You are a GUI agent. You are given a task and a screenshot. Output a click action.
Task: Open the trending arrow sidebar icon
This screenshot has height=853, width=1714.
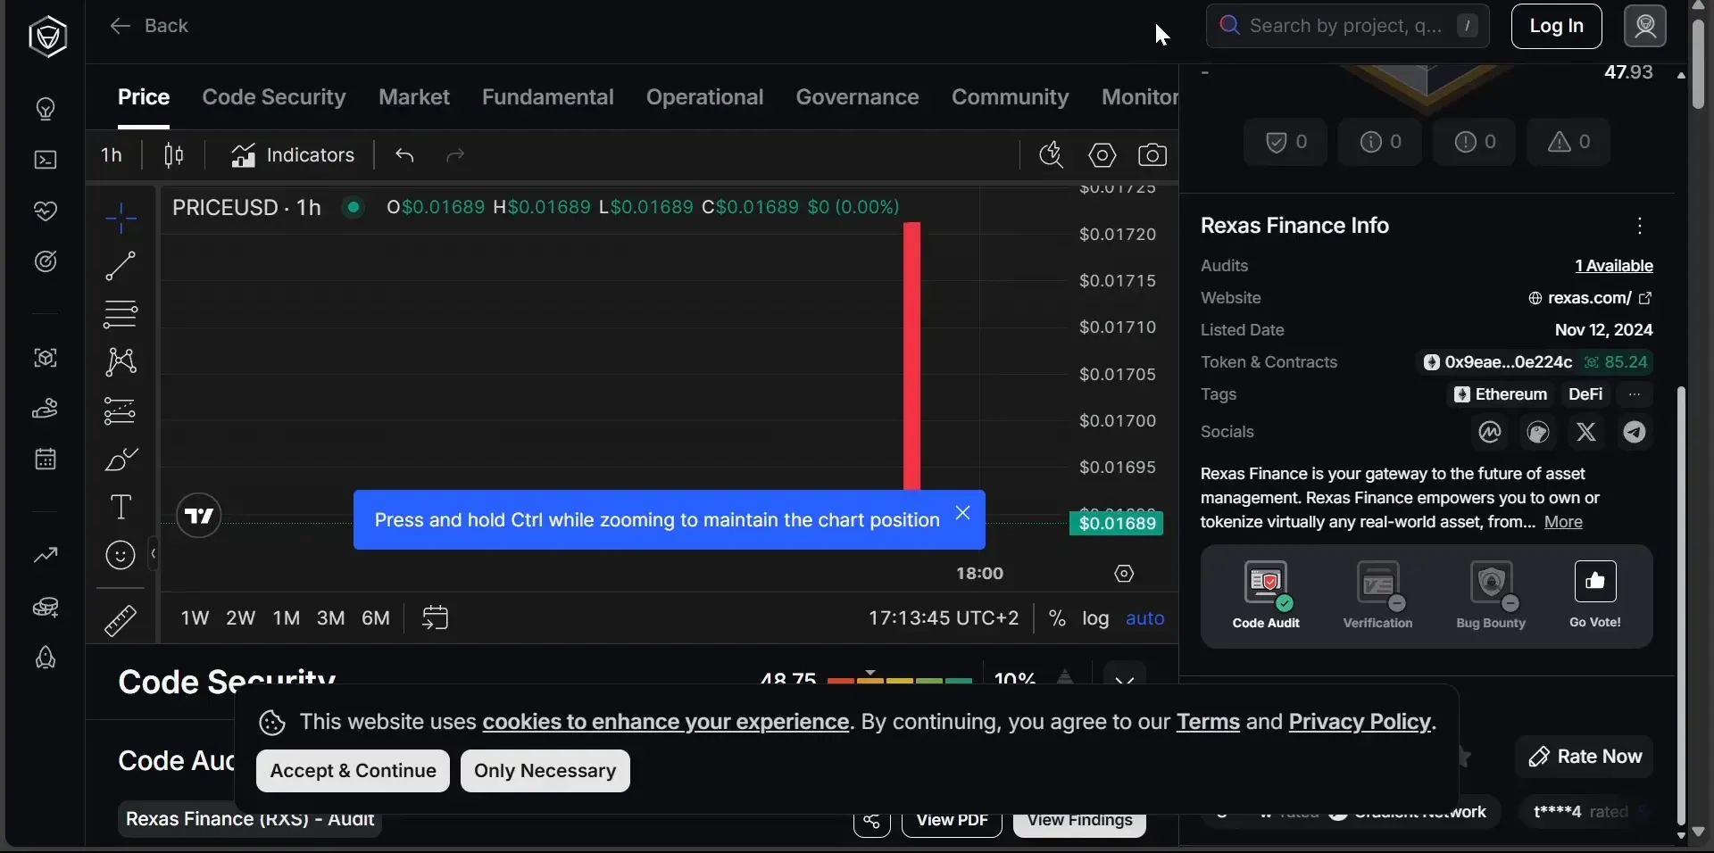click(46, 555)
